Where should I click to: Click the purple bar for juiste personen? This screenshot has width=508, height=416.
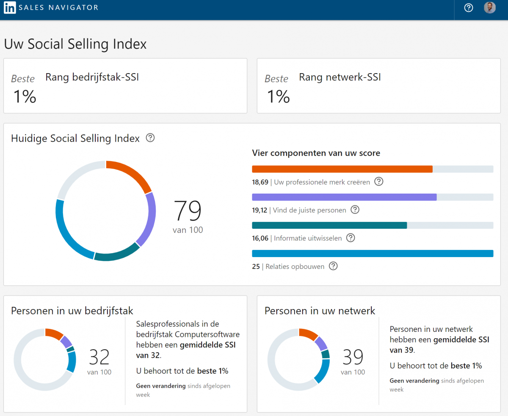(344, 197)
